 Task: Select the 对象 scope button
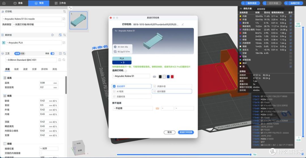tap(22, 54)
